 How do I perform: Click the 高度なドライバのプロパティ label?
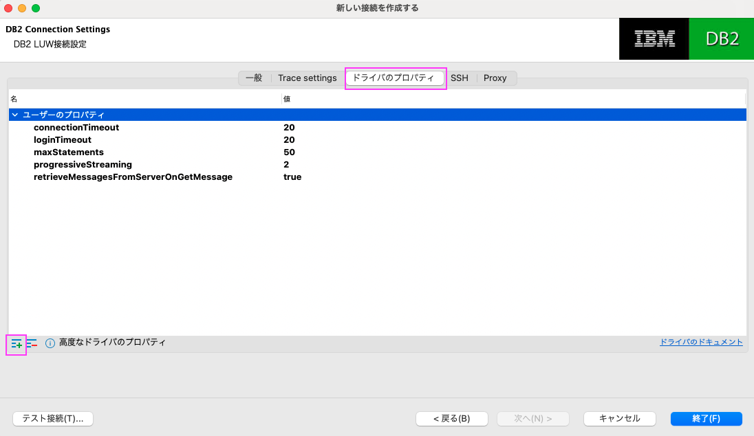[x=112, y=343]
